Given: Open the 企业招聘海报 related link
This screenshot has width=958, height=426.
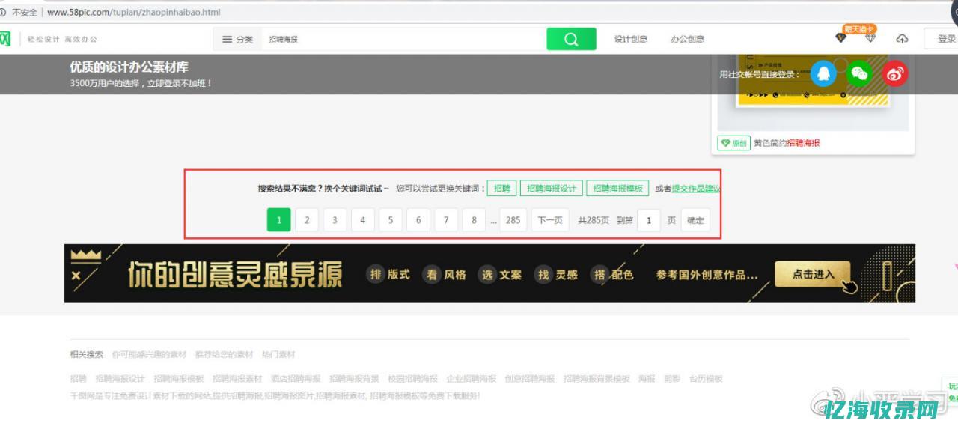Looking at the screenshot, I should click(x=472, y=379).
